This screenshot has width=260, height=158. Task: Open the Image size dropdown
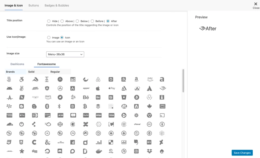tap(65, 54)
